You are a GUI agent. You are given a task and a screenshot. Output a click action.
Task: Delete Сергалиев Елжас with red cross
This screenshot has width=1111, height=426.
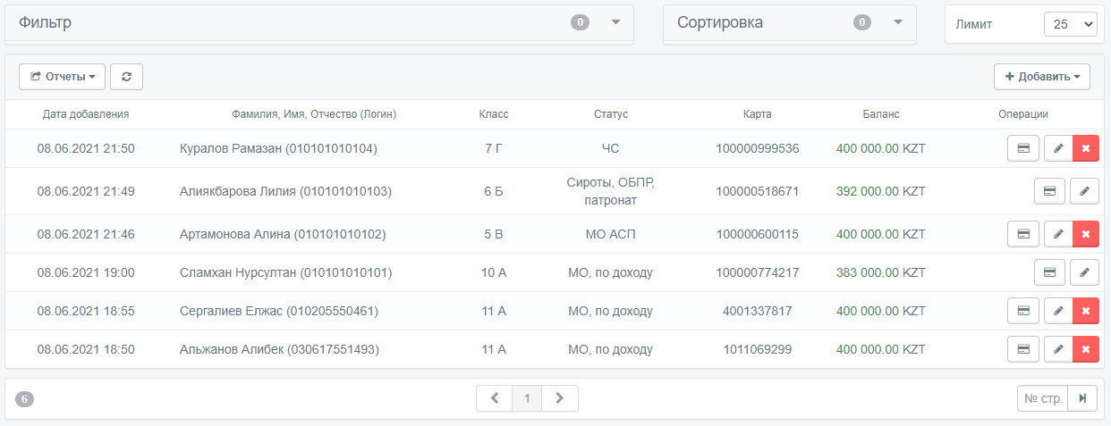click(1085, 311)
